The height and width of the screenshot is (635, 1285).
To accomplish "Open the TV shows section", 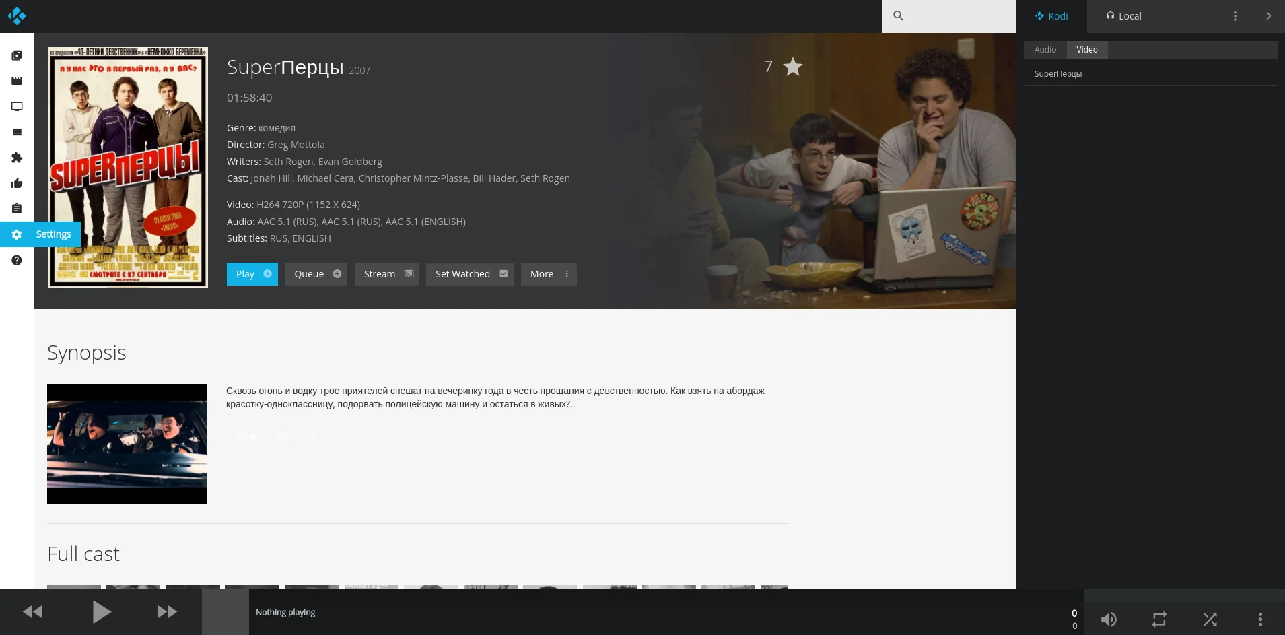I will 17,106.
